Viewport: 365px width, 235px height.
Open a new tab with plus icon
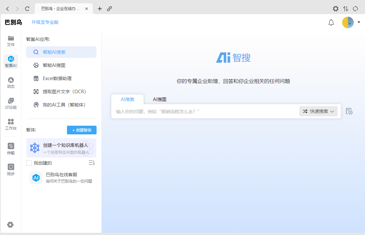pyautogui.click(x=100, y=9)
